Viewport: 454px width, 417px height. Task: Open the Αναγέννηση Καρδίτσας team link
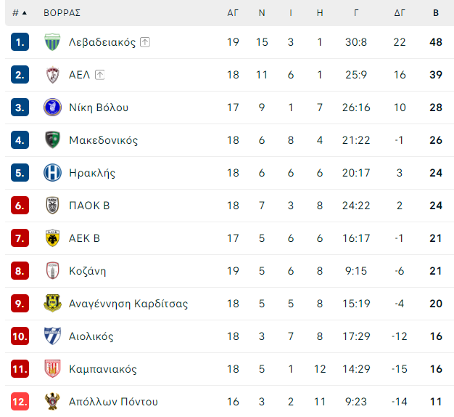tap(128, 304)
